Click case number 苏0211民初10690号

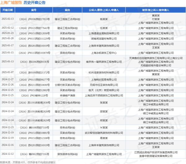coord(34,85)
